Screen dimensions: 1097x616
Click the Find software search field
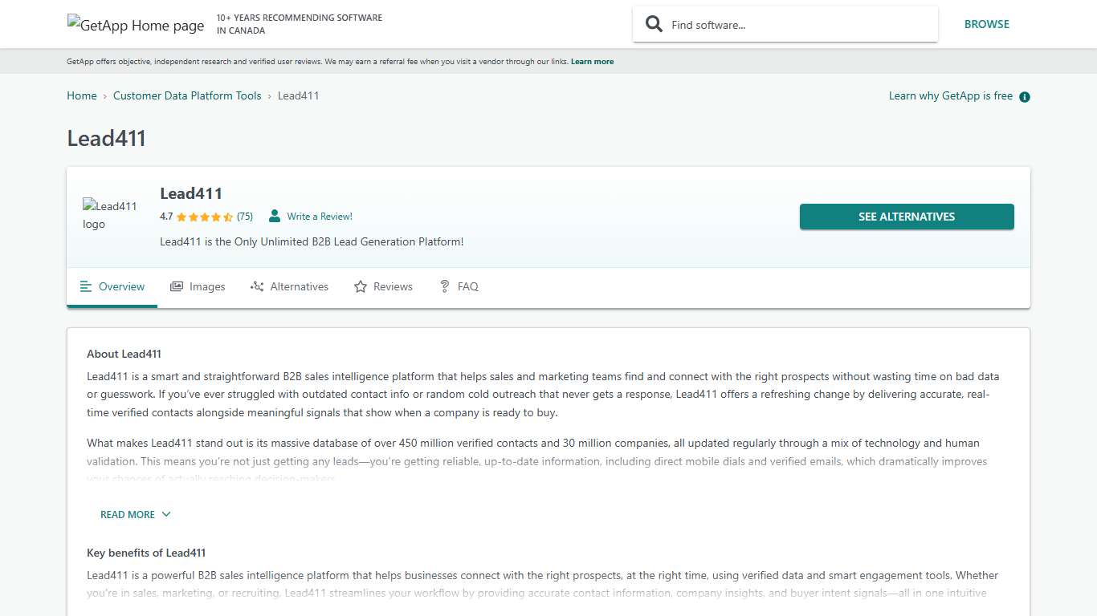[x=795, y=25]
